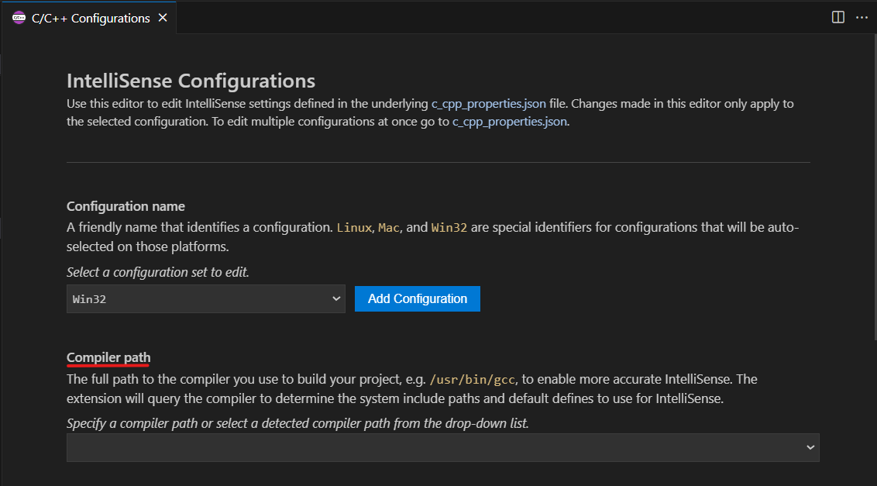Click the compiler path dropdown chevron
Image resolution: width=877 pixels, height=486 pixels.
coord(810,447)
